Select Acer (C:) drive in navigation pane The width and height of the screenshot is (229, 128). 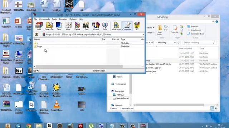point(119,95)
